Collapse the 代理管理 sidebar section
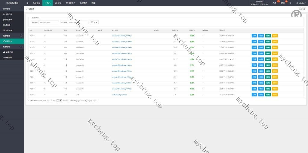 [12, 36]
